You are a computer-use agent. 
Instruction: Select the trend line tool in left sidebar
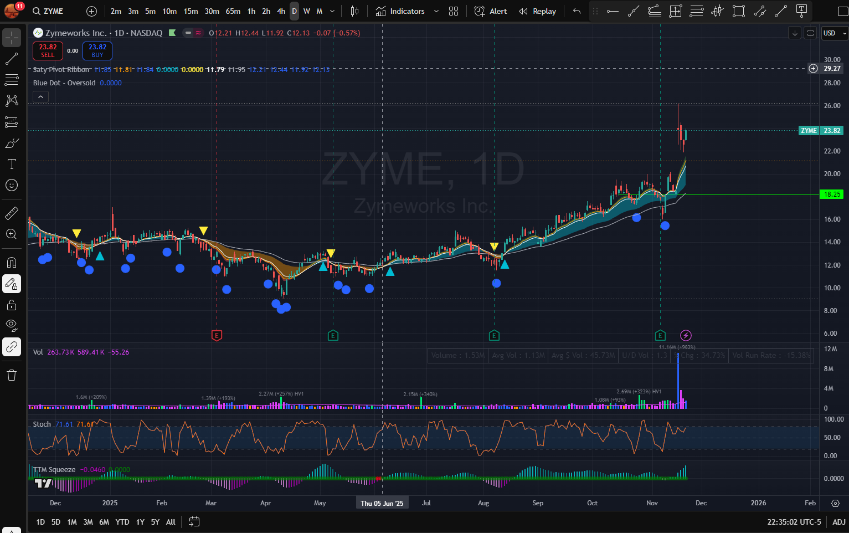(12, 59)
